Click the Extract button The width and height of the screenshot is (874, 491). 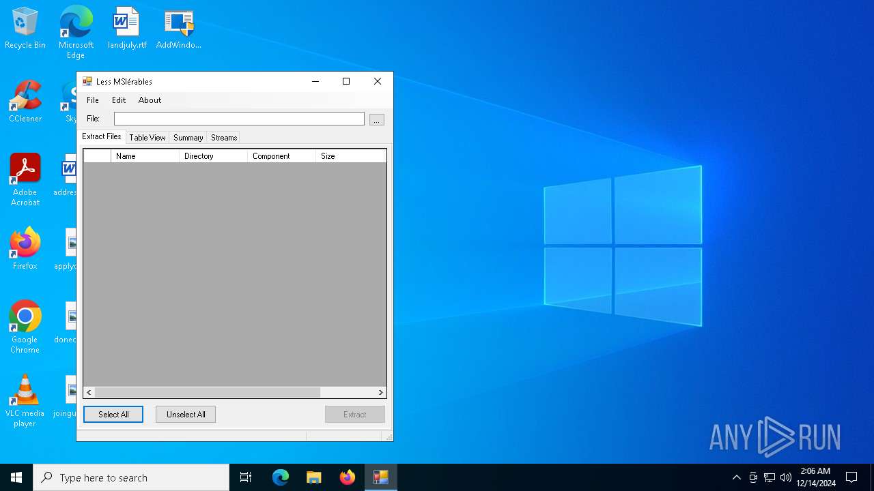[x=355, y=415]
